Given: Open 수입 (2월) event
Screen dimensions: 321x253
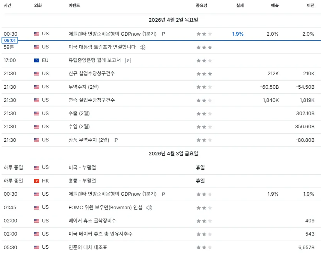Looking at the screenshot, I should click(79, 126).
